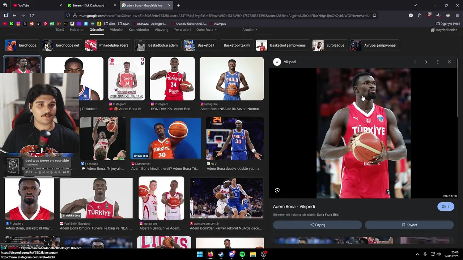Open Discord from the taskbar
This screenshot has width=463, height=260.
[x=232, y=254]
